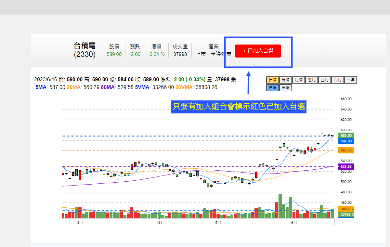Click the 640.00 price axis label
This screenshot has width=390, height=247.
pyautogui.click(x=346, y=109)
